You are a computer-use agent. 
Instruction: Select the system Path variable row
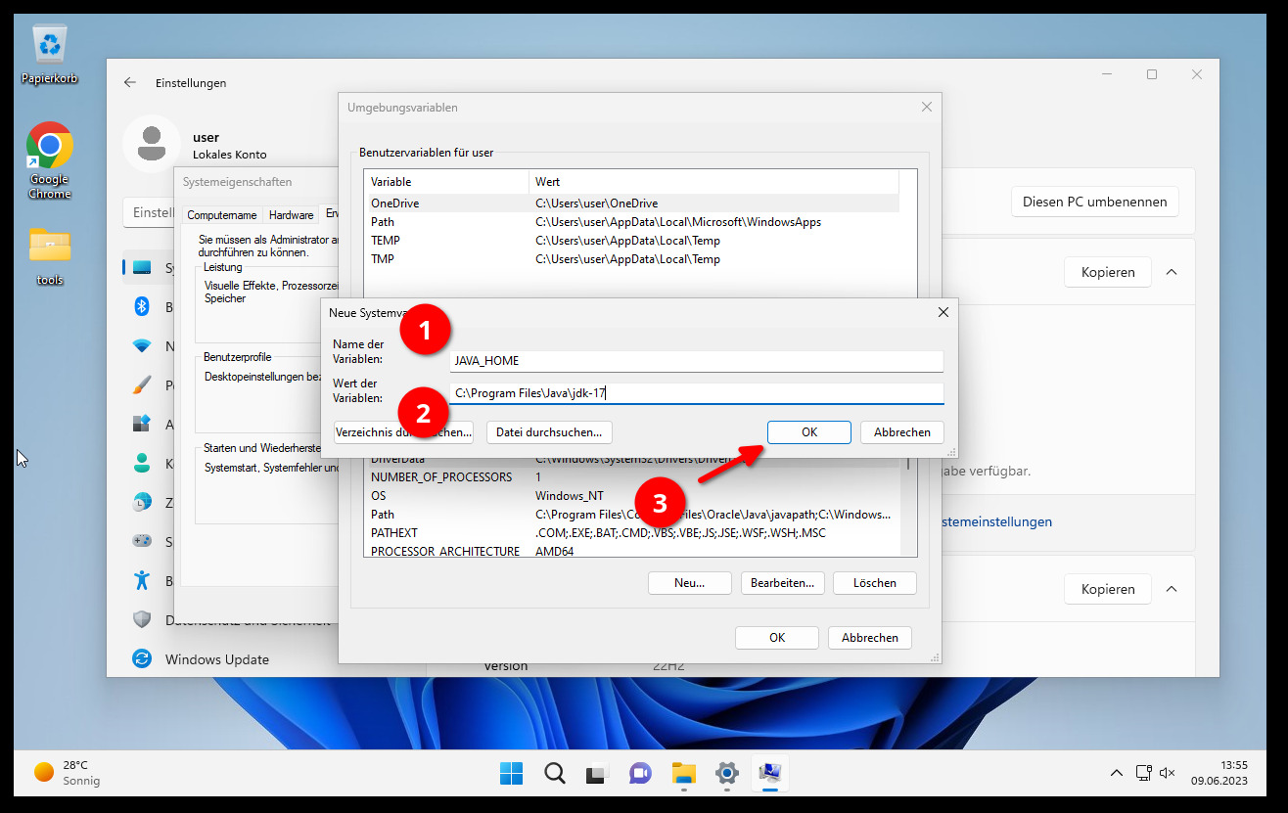point(631,515)
